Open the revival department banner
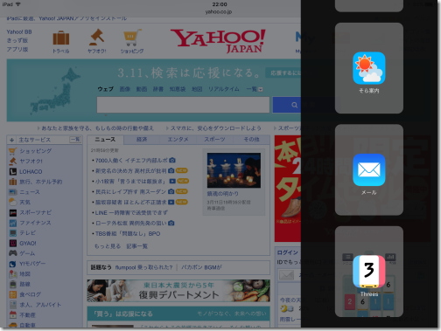The width and height of the screenshot is (441, 331). point(178,291)
